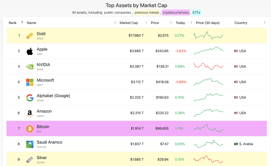The width and height of the screenshot is (271, 166).
Task: Click the Top Assets by Market Cap heading
Action: pos(136,5)
